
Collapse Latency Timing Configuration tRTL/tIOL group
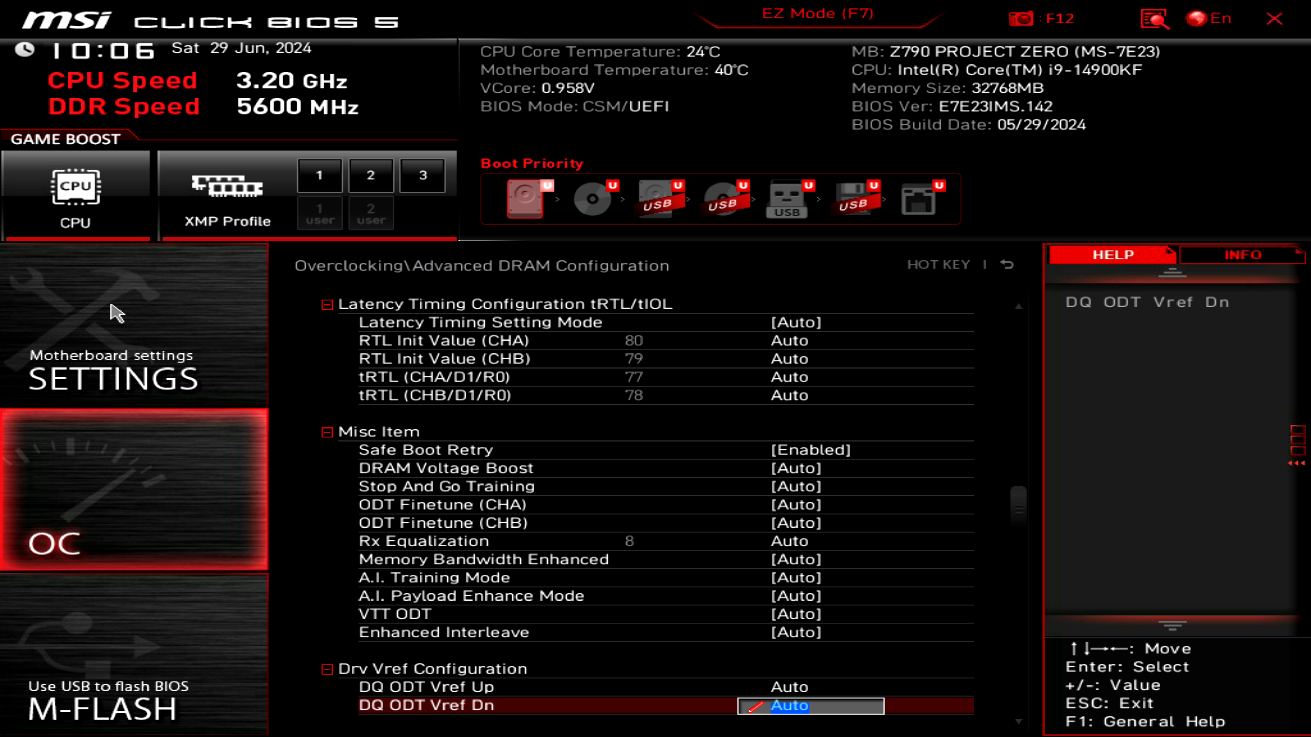click(x=327, y=305)
